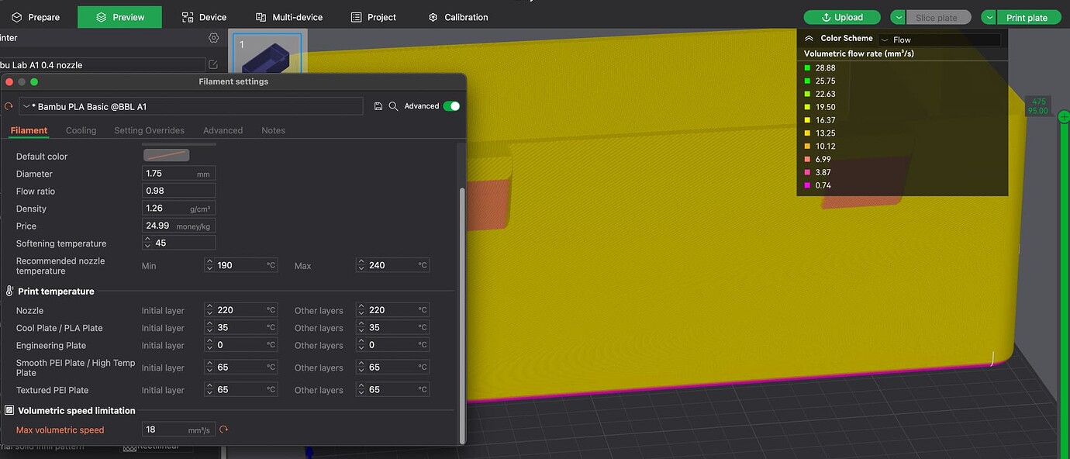
Task: Pick the Default color swatch
Action: click(x=166, y=155)
